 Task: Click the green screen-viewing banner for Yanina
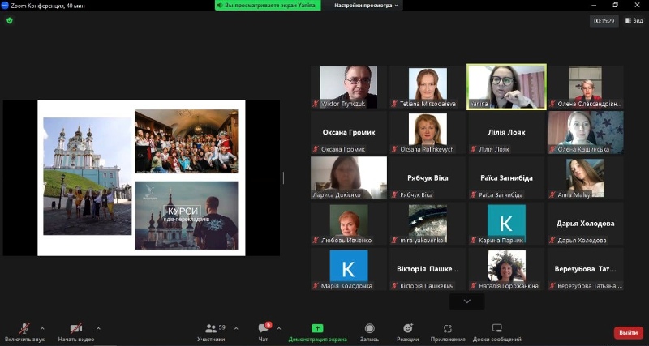[268, 6]
